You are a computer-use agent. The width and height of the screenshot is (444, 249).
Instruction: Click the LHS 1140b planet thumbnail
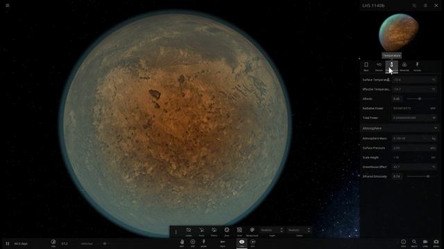pos(399,33)
